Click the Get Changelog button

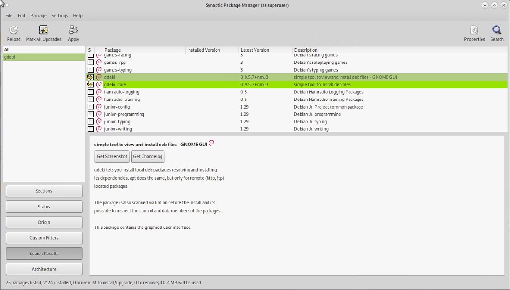pos(148,156)
